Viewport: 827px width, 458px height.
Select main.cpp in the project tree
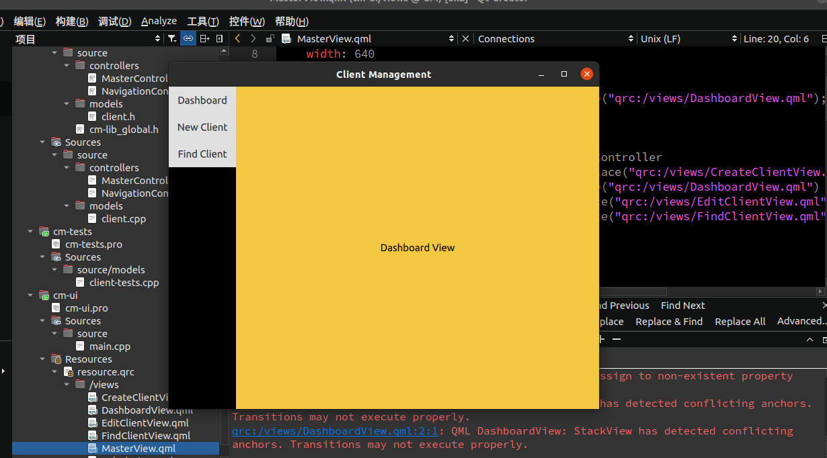click(110, 347)
